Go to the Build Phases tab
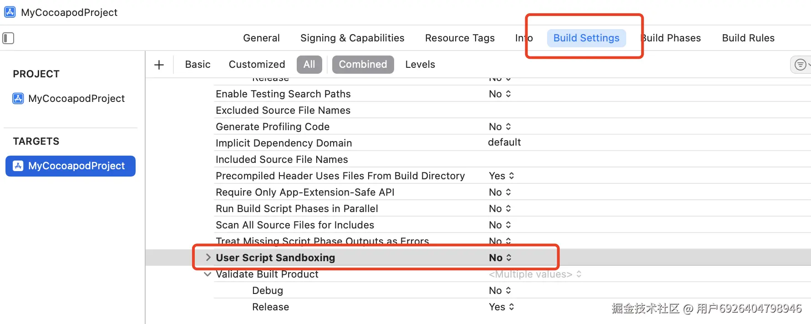Image resolution: width=811 pixels, height=324 pixels. pyautogui.click(x=672, y=38)
